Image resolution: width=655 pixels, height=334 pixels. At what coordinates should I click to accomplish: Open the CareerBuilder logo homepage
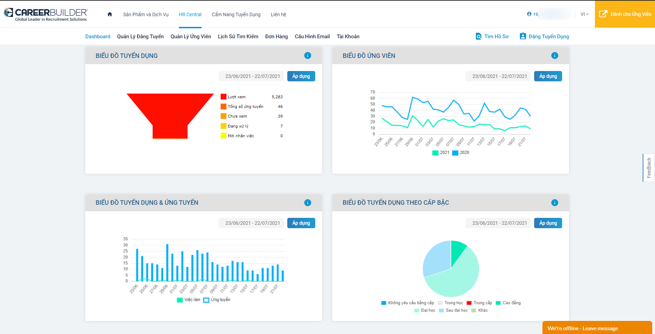pos(46,14)
